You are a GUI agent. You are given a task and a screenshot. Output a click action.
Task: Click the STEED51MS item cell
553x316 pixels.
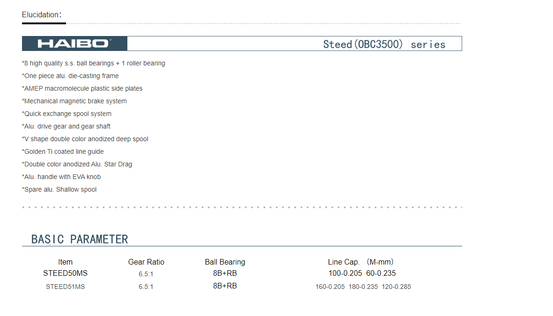coord(65,287)
